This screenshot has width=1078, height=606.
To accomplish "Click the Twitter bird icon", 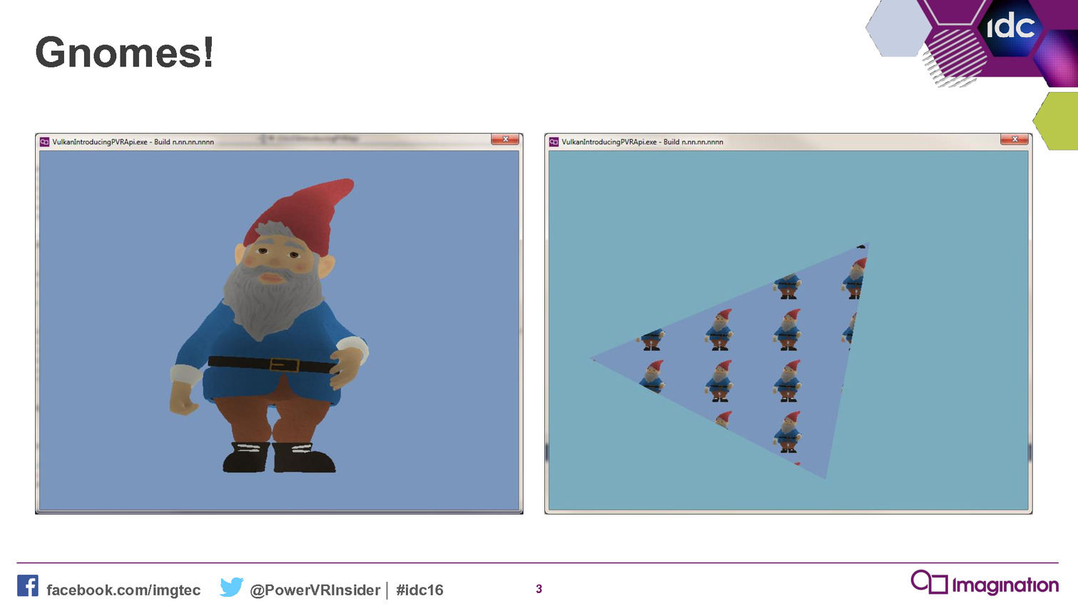I will [x=231, y=587].
